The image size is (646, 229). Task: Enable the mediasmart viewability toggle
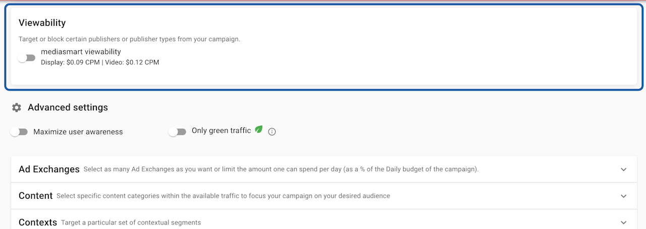point(26,58)
